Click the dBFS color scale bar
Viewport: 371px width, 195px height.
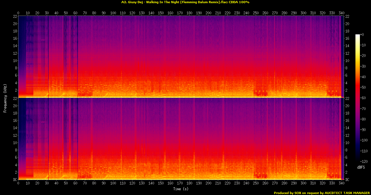point(358,98)
